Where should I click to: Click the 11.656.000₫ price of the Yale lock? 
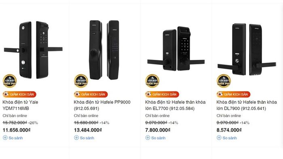pyautogui.click(x=17, y=130)
